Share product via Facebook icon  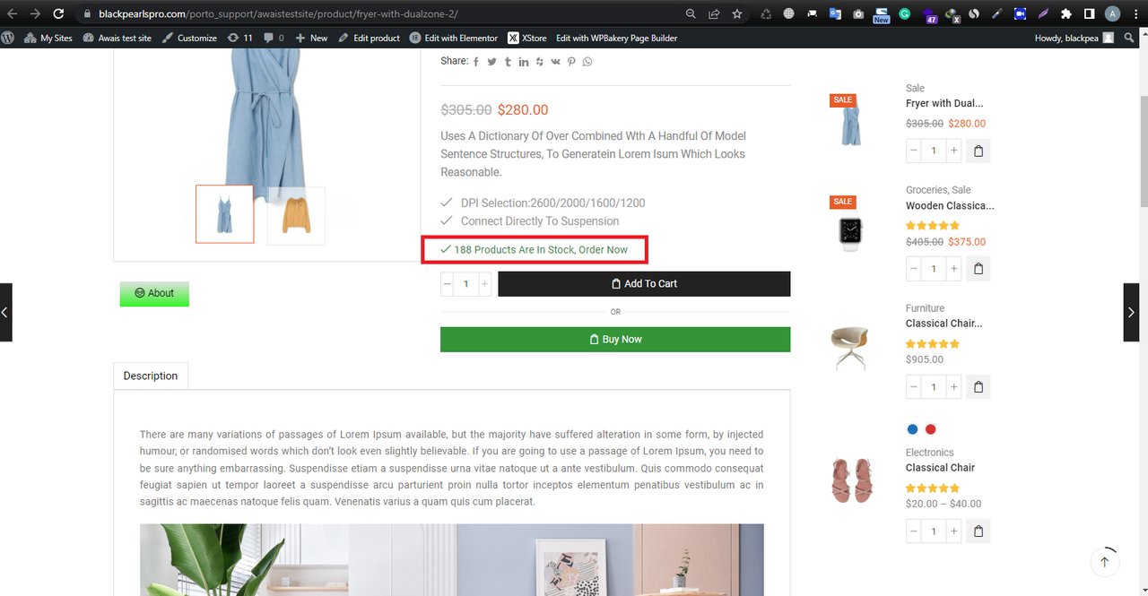point(476,62)
